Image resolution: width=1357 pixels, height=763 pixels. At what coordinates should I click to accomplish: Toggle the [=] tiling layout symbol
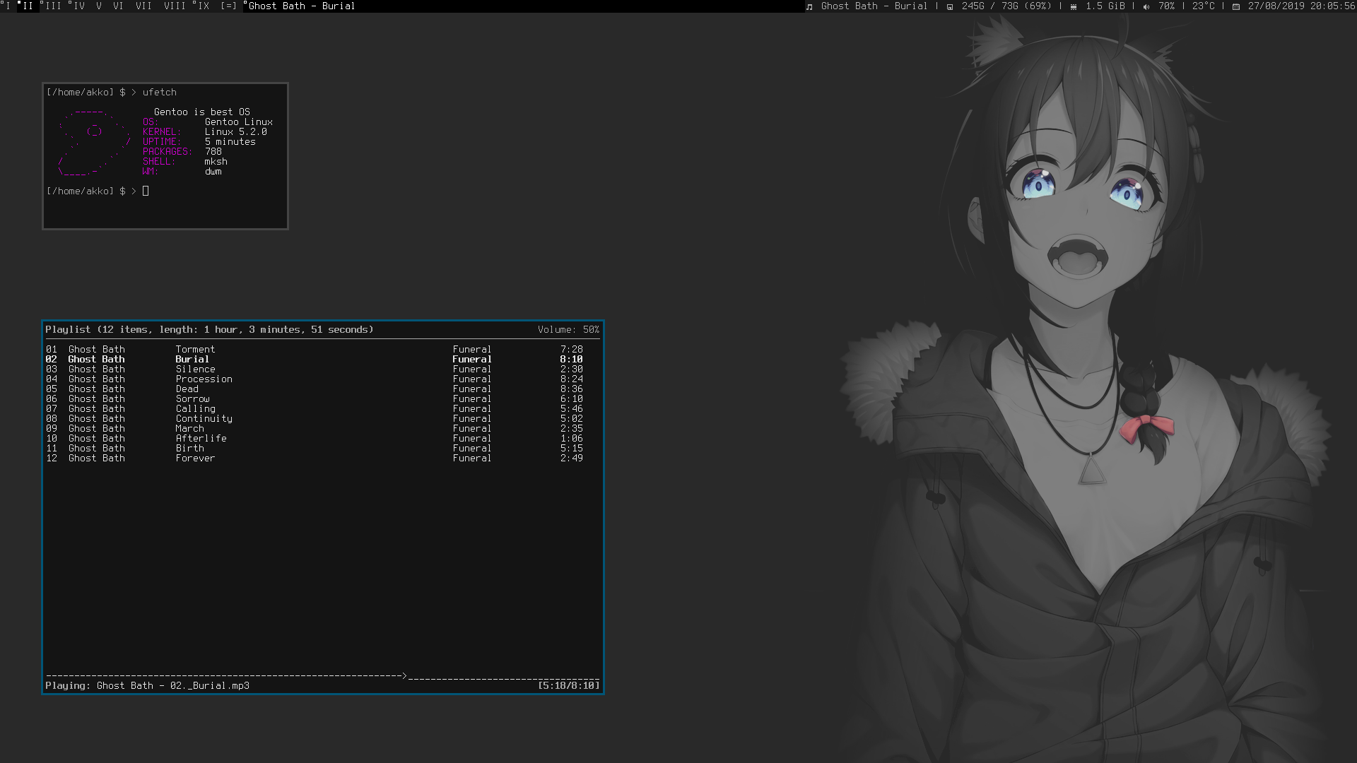click(228, 6)
